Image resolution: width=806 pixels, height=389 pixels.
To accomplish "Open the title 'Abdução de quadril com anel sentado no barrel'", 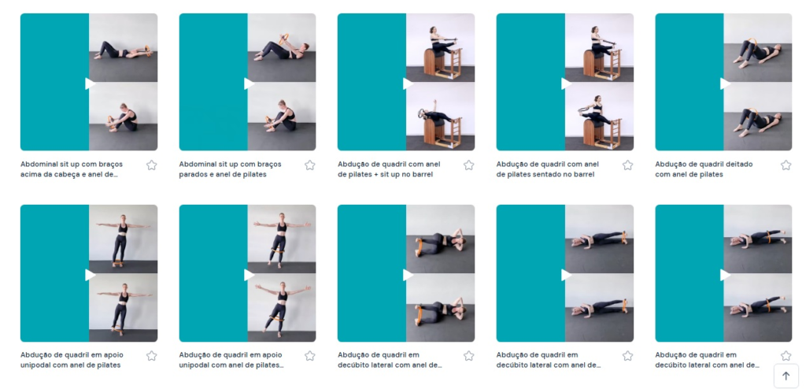I will tap(548, 169).
